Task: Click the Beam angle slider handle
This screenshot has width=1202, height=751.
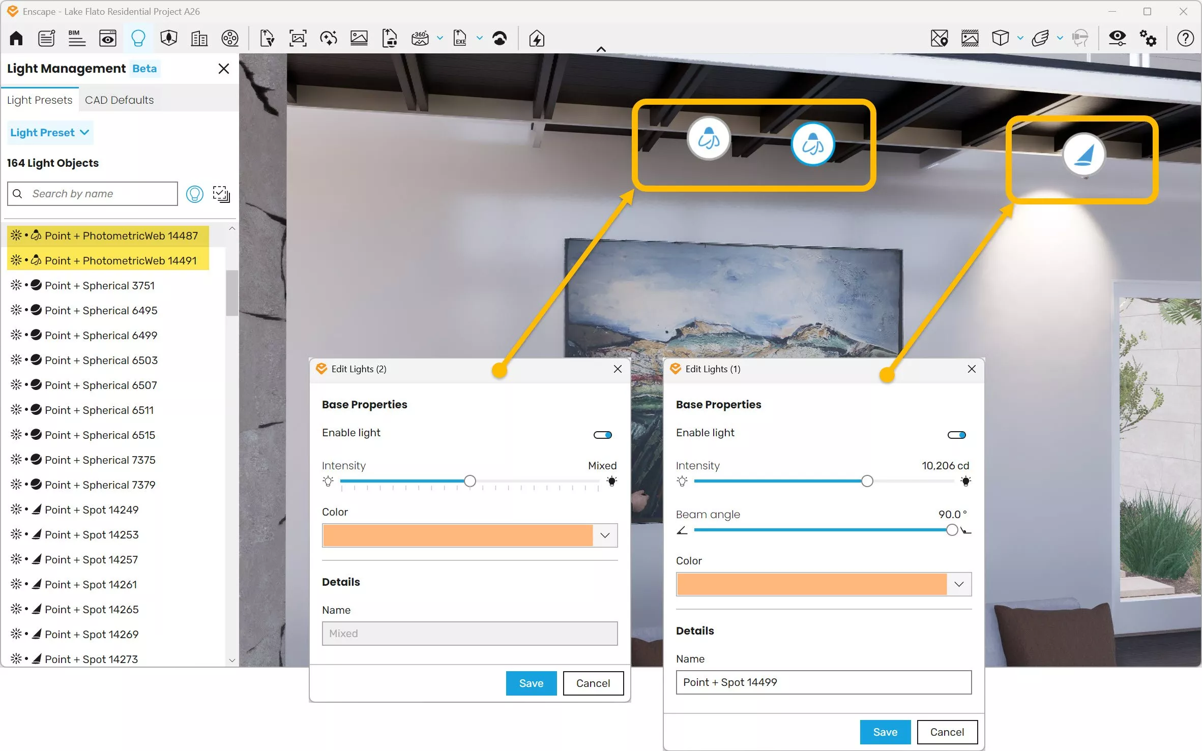Action: (x=952, y=530)
